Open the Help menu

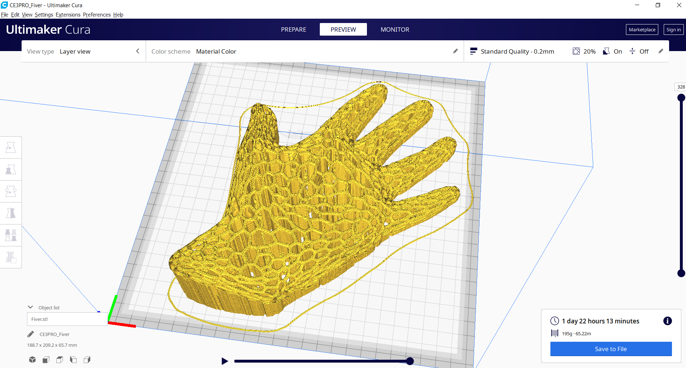[x=118, y=15]
